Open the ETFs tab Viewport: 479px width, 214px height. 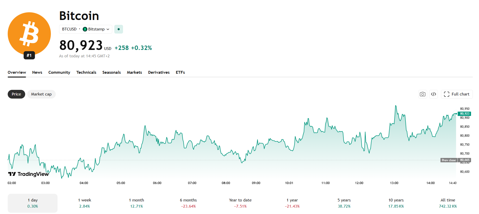coord(180,72)
